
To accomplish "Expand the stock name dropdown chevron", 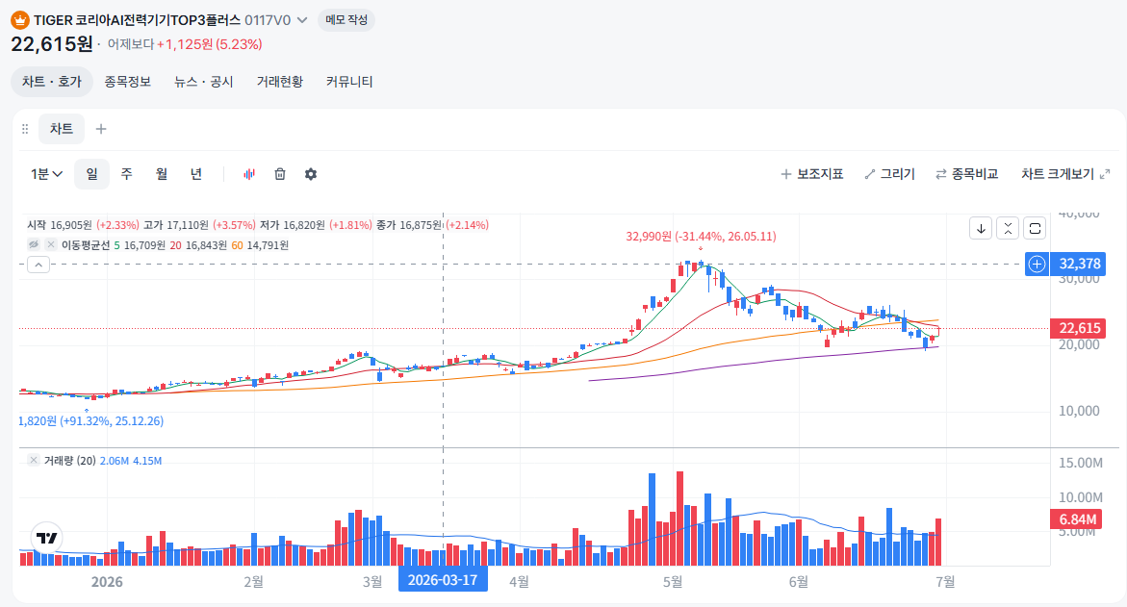I will tap(302, 20).
